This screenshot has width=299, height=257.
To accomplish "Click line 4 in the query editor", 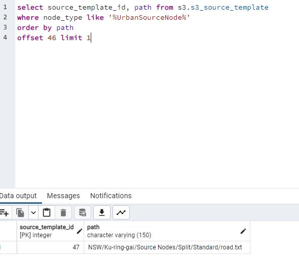I will pos(54,38).
